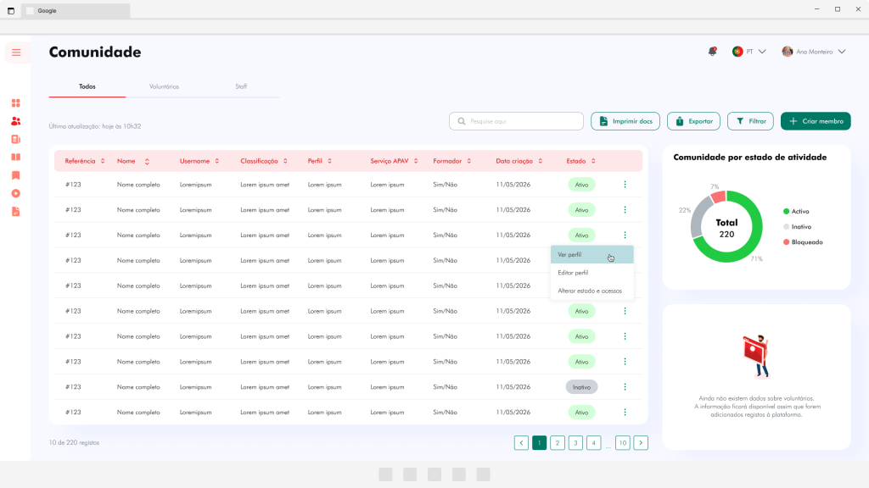The width and height of the screenshot is (869, 488).
Task: Click the notification bell icon
Action: (x=712, y=52)
